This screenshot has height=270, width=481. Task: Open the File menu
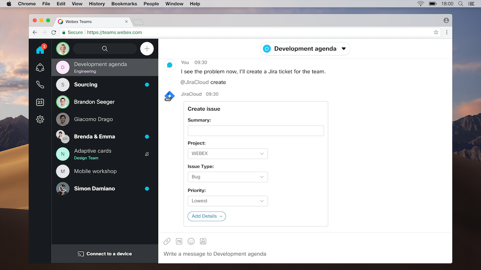click(46, 4)
